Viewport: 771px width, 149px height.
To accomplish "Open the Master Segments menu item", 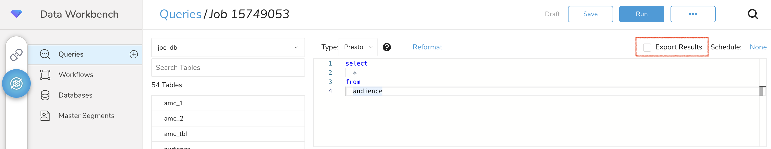I will pos(86,116).
